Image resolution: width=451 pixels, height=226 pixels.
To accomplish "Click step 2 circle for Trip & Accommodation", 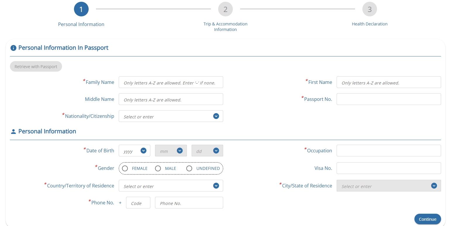I will point(225,9).
